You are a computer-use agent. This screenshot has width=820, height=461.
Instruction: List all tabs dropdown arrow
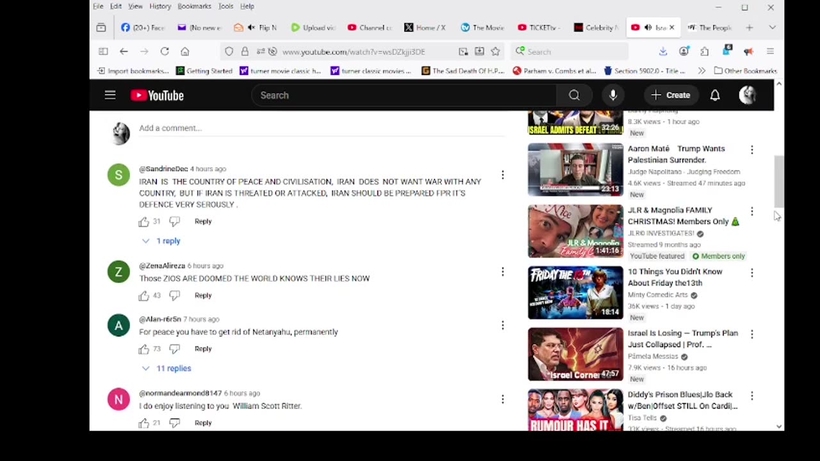(772, 28)
